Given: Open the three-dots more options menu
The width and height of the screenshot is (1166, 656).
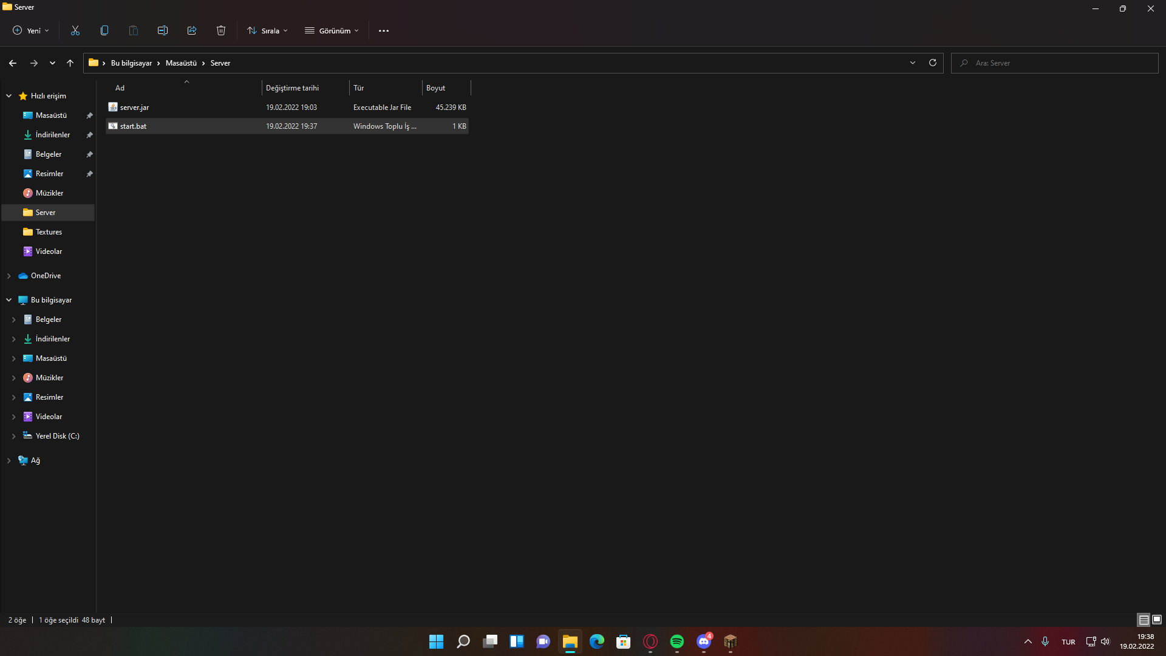Looking at the screenshot, I should 383,31.
